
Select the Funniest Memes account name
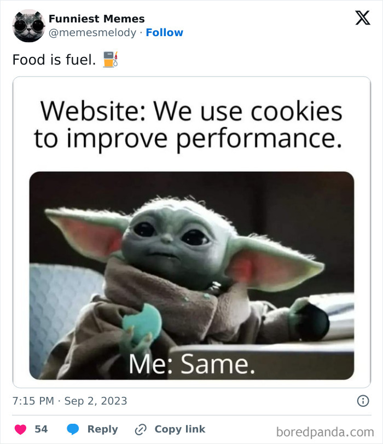pyautogui.click(x=96, y=18)
